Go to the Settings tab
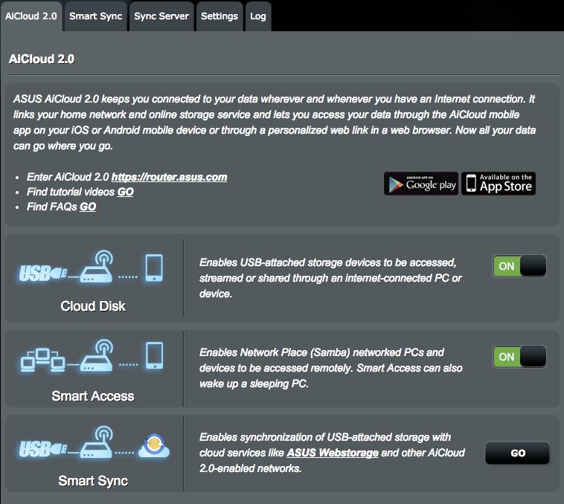The height and width of the screenshot is (504, 564). pyautogui.click(x=219, y=16)
